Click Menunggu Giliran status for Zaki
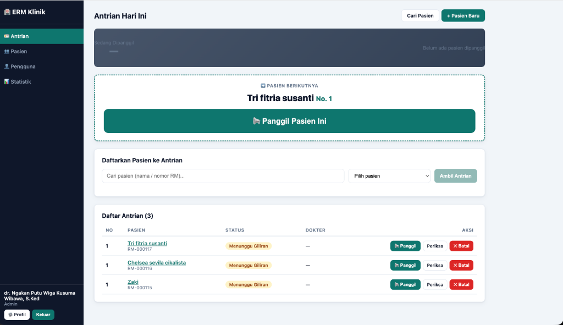563x325 pixels. coord(249,285)
